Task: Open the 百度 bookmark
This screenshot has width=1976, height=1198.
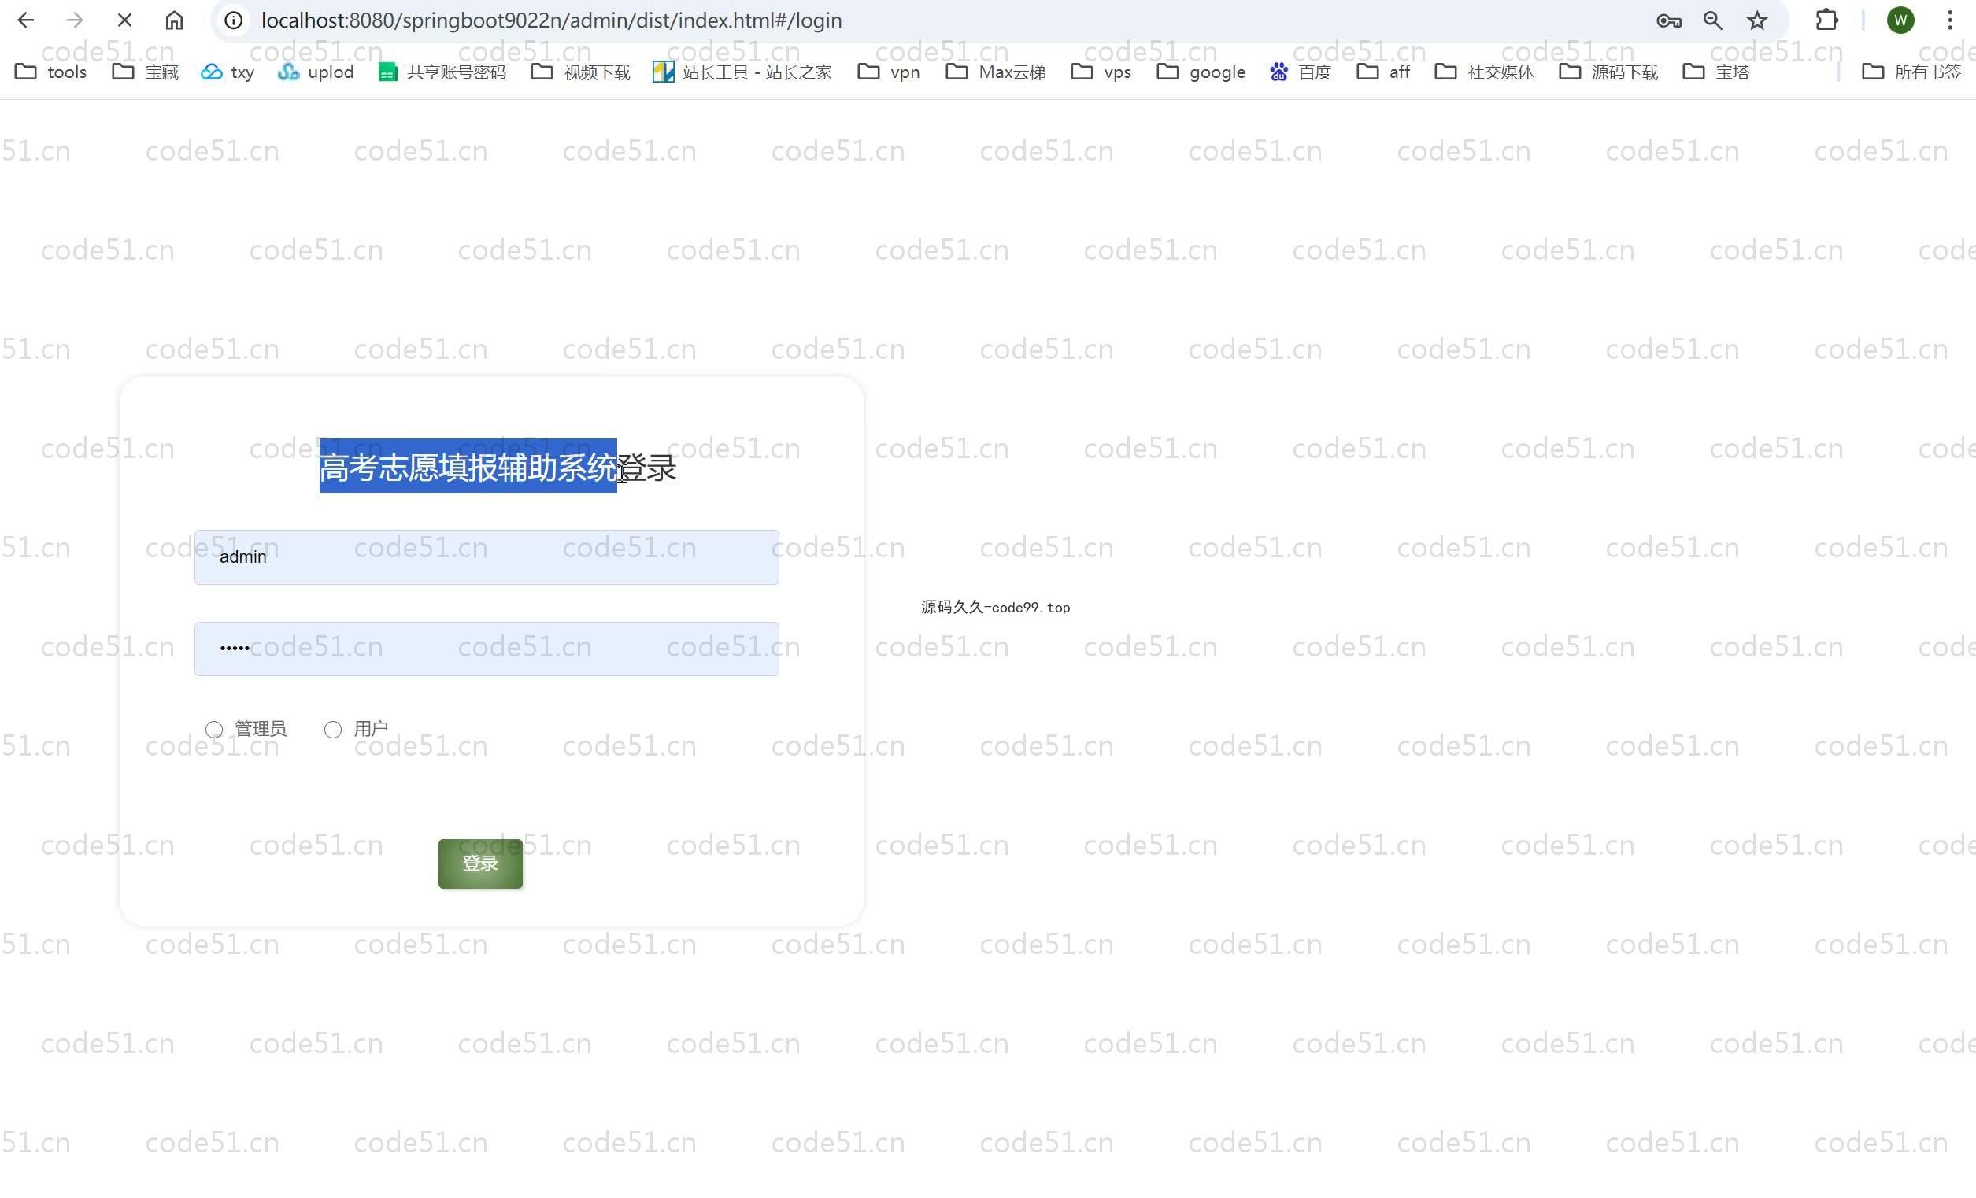Action: [x=1300, y=72]
